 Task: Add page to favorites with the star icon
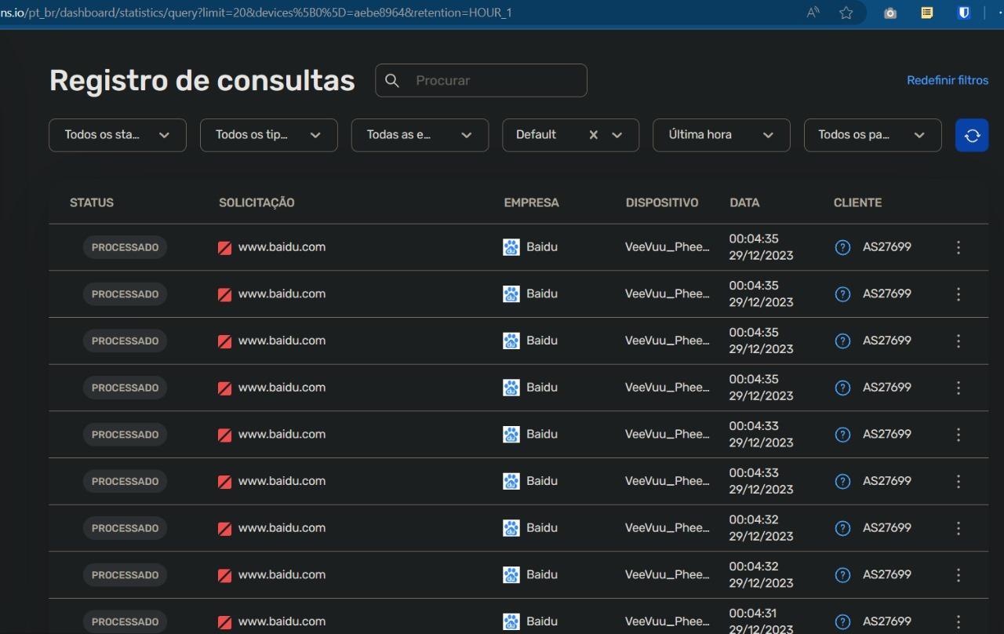click(846, 13)
